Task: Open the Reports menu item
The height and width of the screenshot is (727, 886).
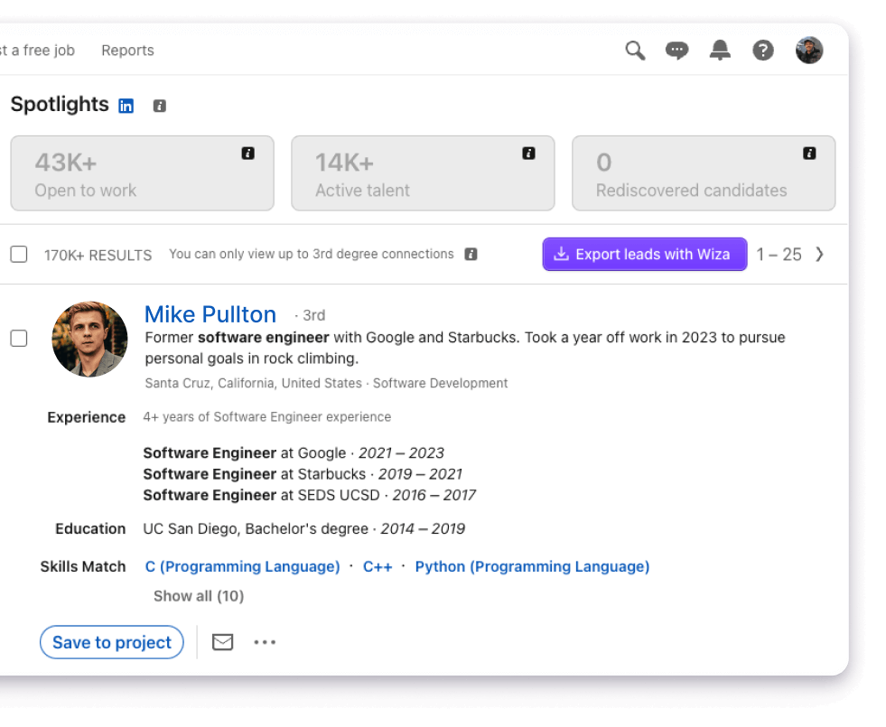Action: pos(127,51)
